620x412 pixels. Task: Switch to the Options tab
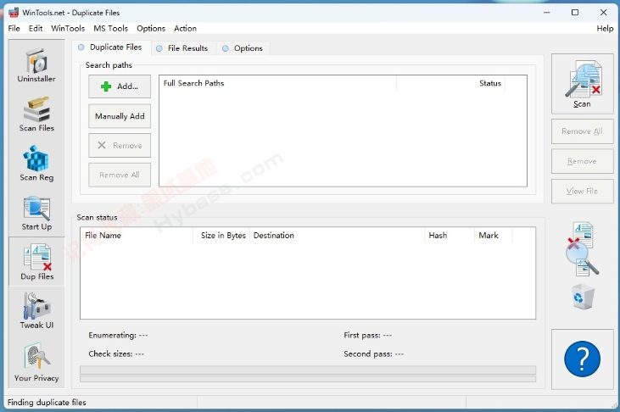pos(243,48)
